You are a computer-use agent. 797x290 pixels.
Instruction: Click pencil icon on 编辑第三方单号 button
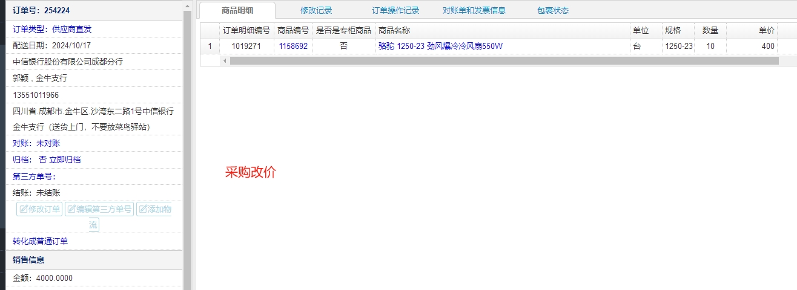pos(71,209)
